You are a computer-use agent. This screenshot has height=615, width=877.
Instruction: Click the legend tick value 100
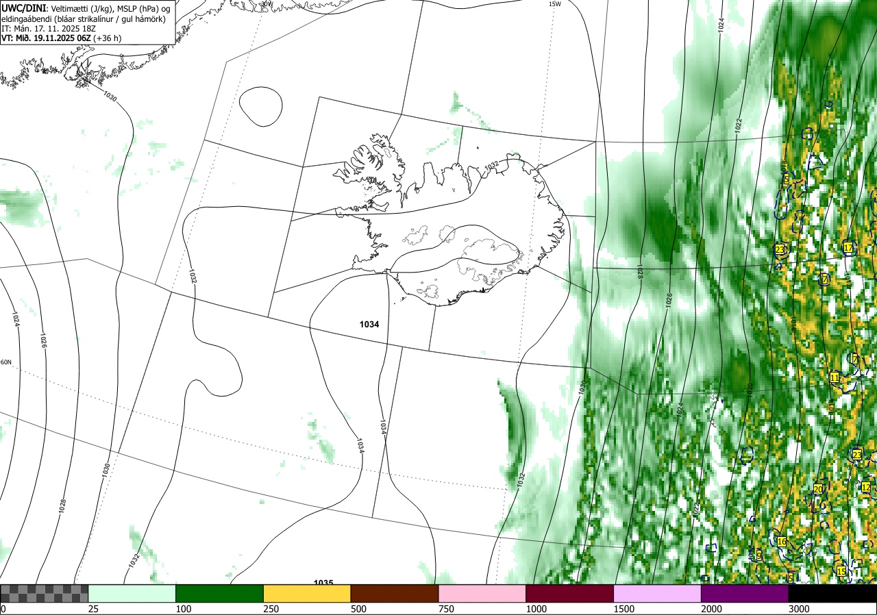click(x=184, y=609)
